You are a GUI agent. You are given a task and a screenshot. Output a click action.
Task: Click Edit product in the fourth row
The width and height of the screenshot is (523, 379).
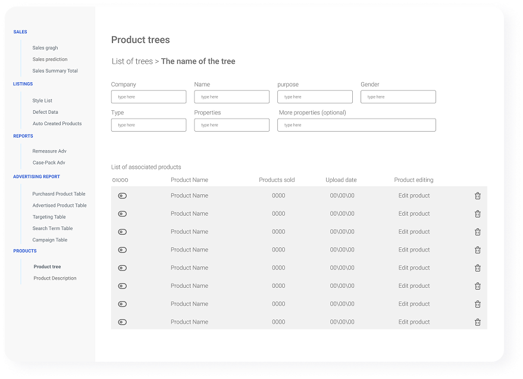pyautogui.click(x=414, y=250)
